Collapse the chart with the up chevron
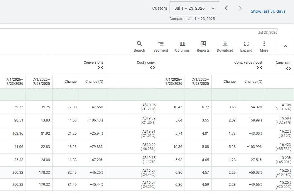The height and width of the screenshot is (194, 294). click(285, 46)
